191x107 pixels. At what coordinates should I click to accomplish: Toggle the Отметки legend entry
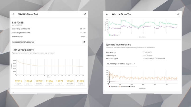tap(132, 86)
